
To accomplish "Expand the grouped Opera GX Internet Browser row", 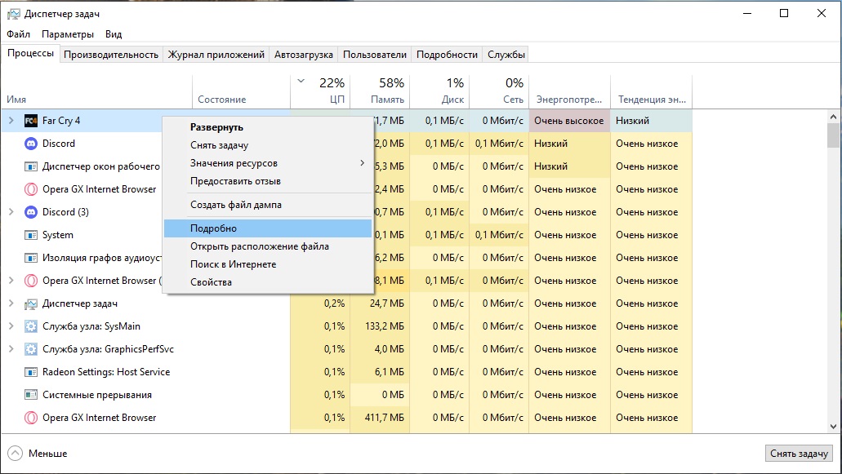I will tap(11, 281).
